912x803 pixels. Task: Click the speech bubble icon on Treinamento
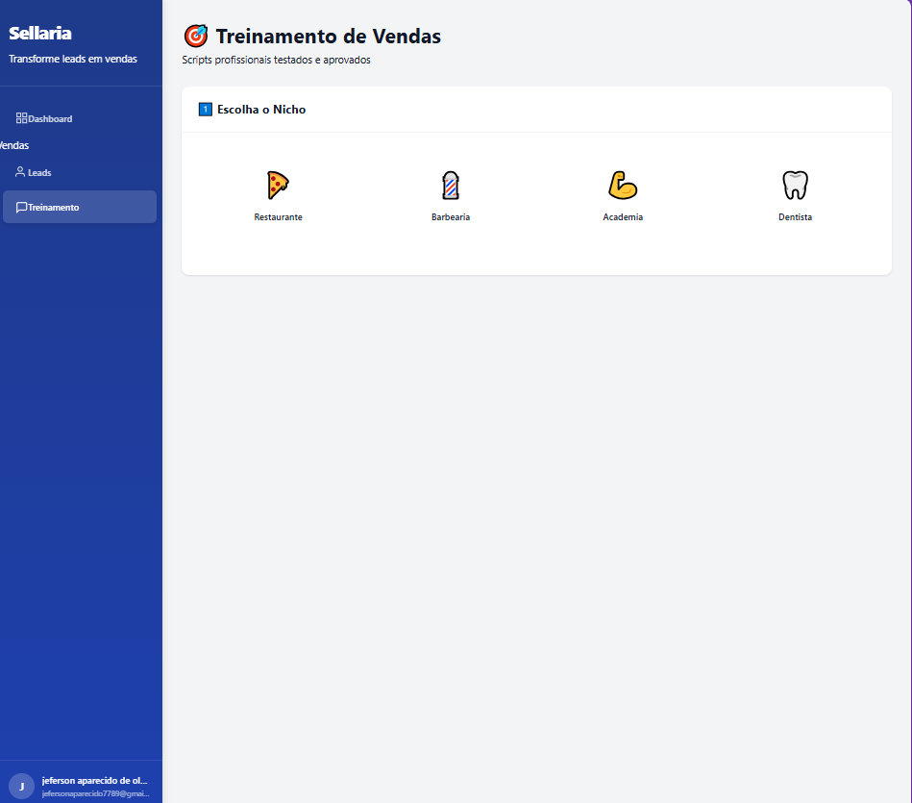(21, 206)
